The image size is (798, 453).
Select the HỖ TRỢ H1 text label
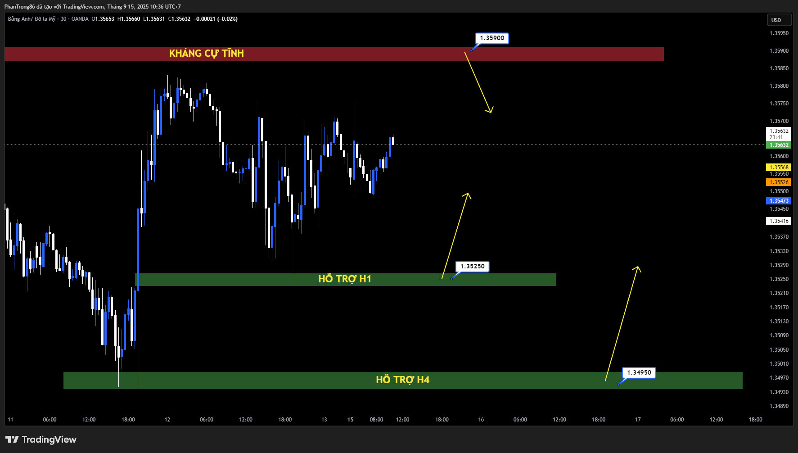point(345,279)
